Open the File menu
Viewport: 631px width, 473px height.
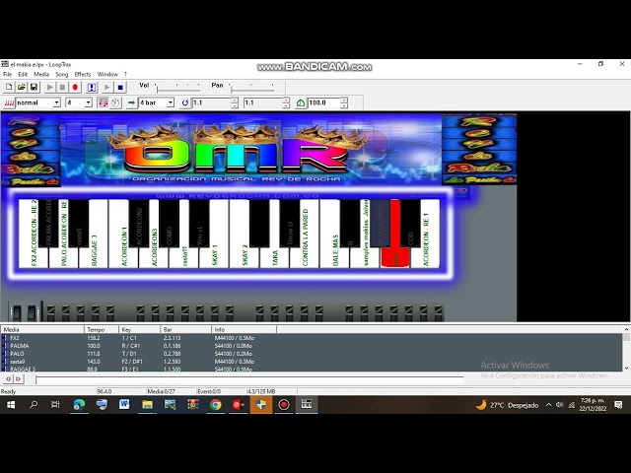pyautogui.click(x=8, y=75)
